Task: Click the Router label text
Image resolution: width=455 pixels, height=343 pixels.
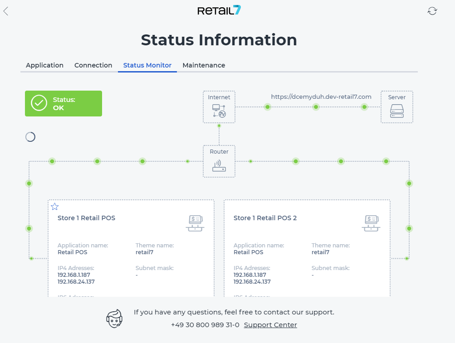Action: coord(219,152)
